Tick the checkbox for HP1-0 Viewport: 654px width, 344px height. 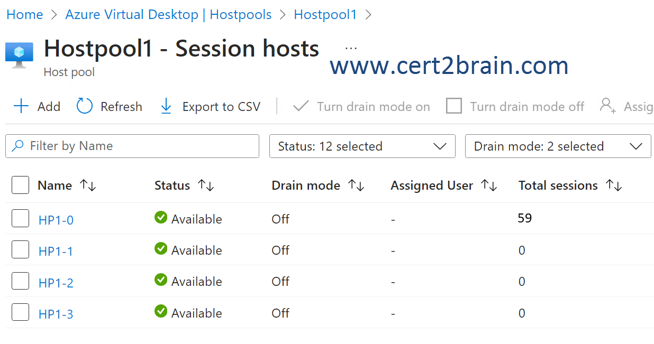click(x=20, y=218)
